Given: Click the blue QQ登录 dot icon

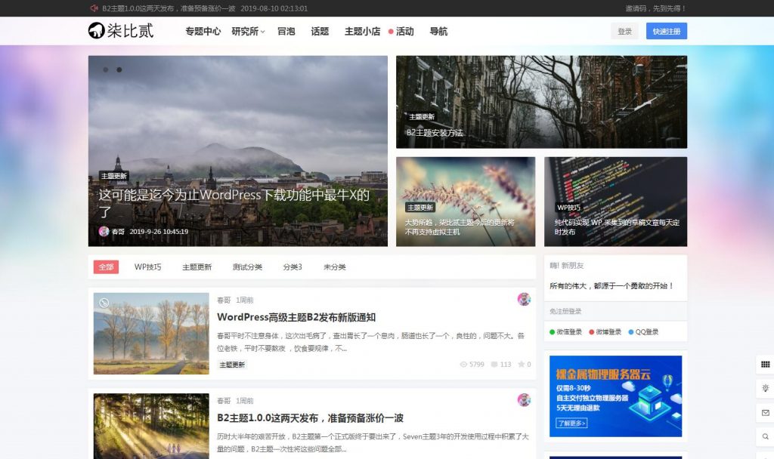Looking at the screenshot, I should (x=631, y=332).
